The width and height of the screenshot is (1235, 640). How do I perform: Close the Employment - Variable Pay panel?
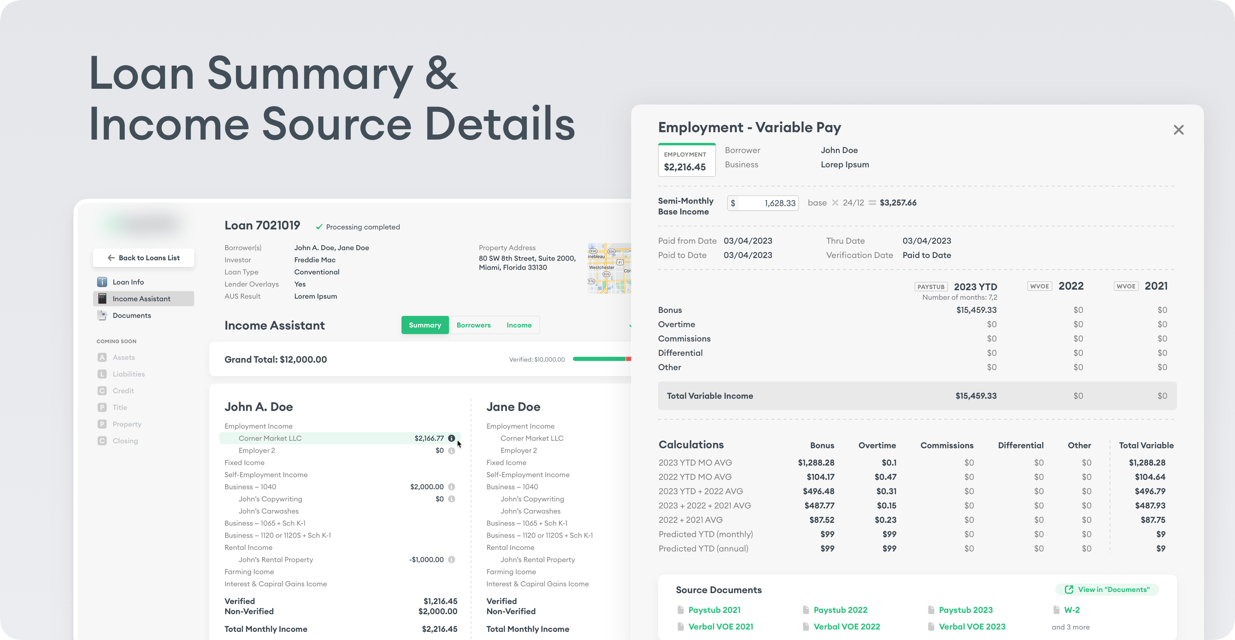pos(1179,129)
